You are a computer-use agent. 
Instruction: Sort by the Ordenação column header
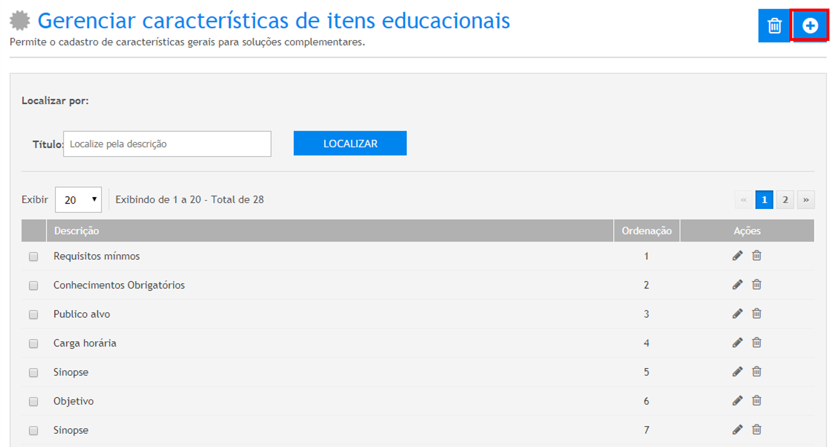coord(646,231)
